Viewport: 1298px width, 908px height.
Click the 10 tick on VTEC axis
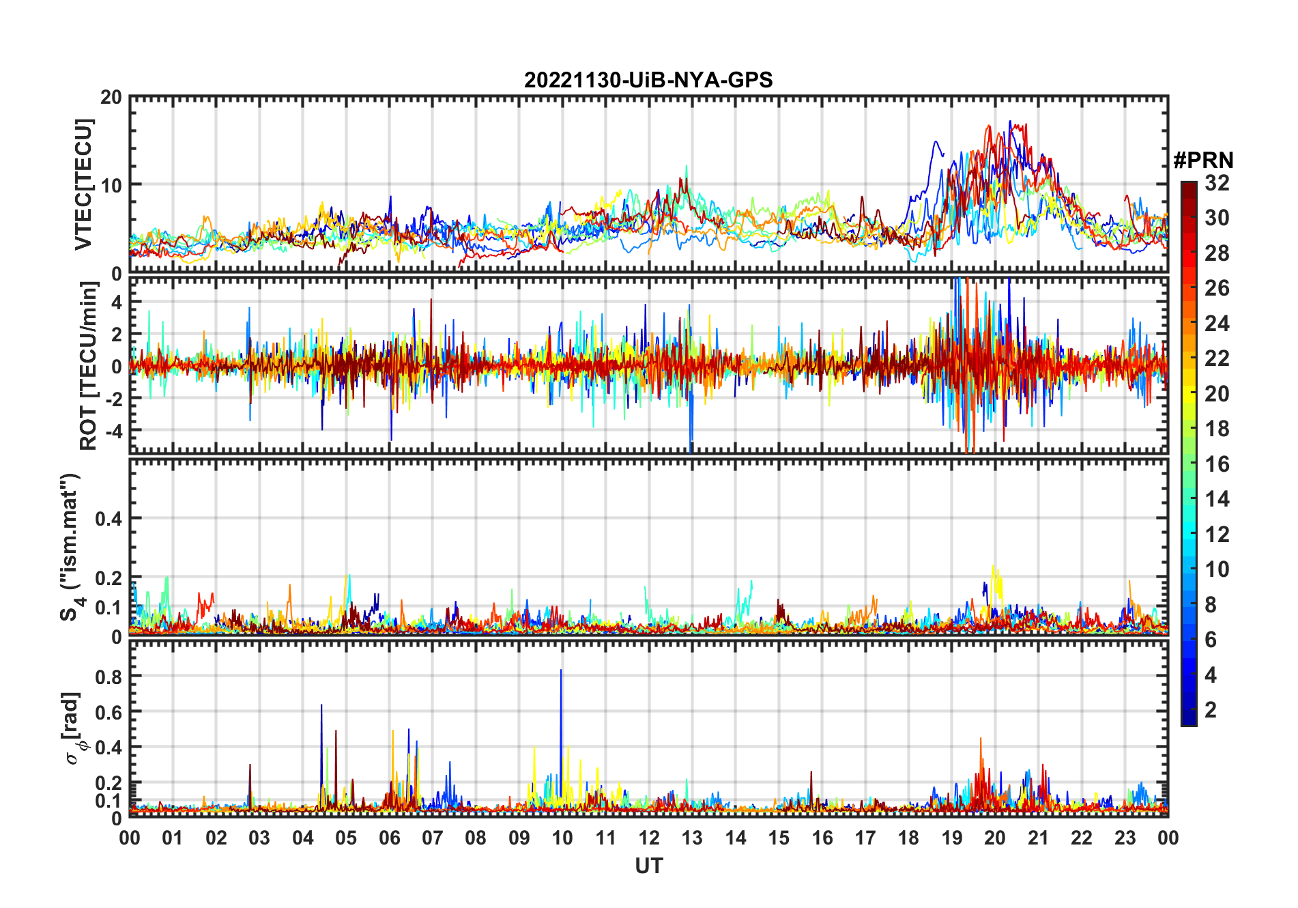pyautogui.click(x=111, y=185)
